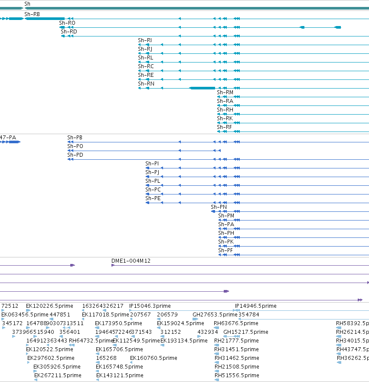The height and width of the screenshot is (382, 369).
Task: Click the large exon block on Sh-RN transcript
Action: tap(202, 88)
